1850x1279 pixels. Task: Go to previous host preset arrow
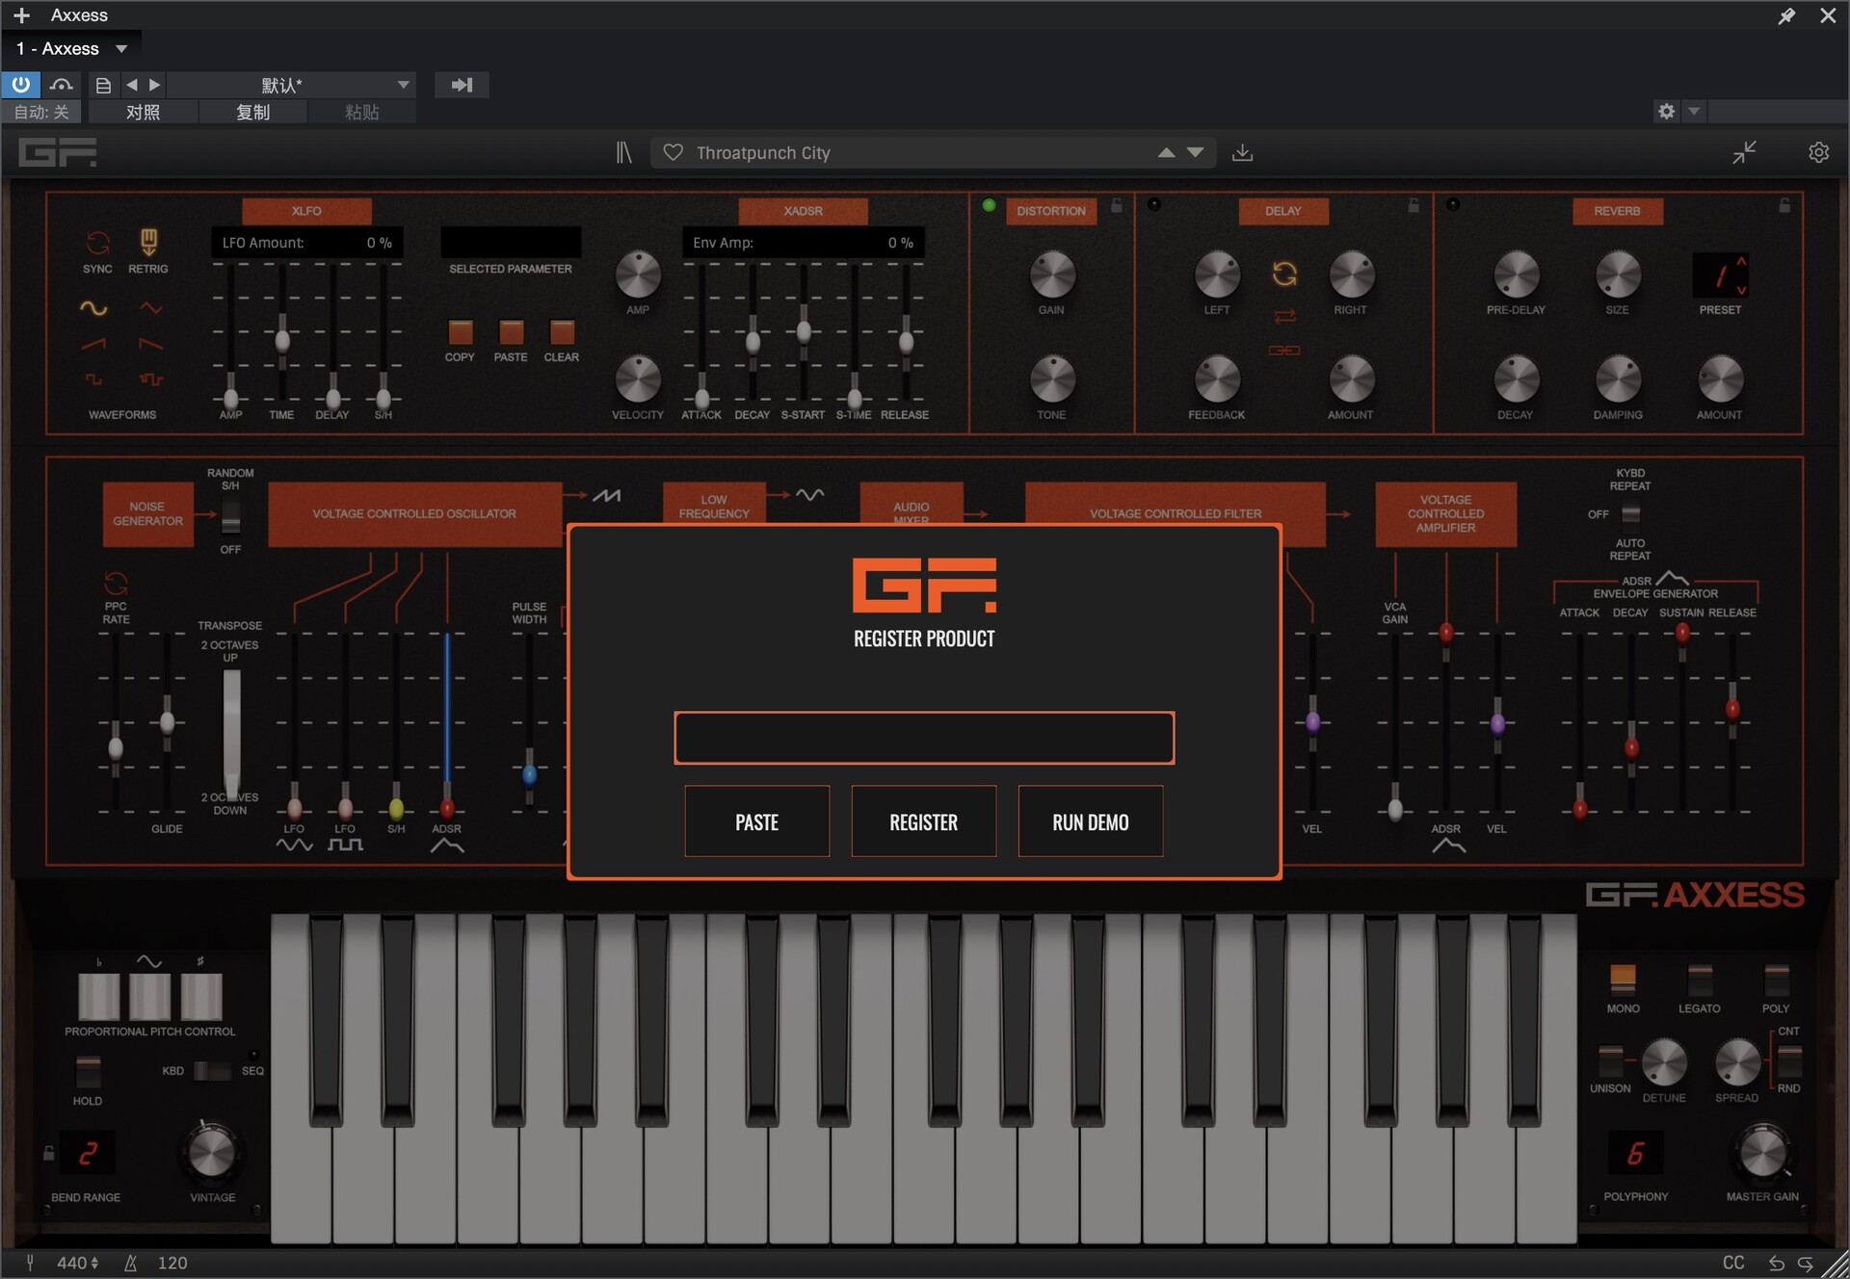(x=132, y=85)
